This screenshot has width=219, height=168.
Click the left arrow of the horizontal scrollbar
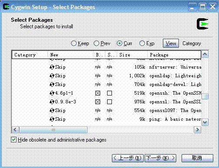pyautogui.click(x=15, y=130)
